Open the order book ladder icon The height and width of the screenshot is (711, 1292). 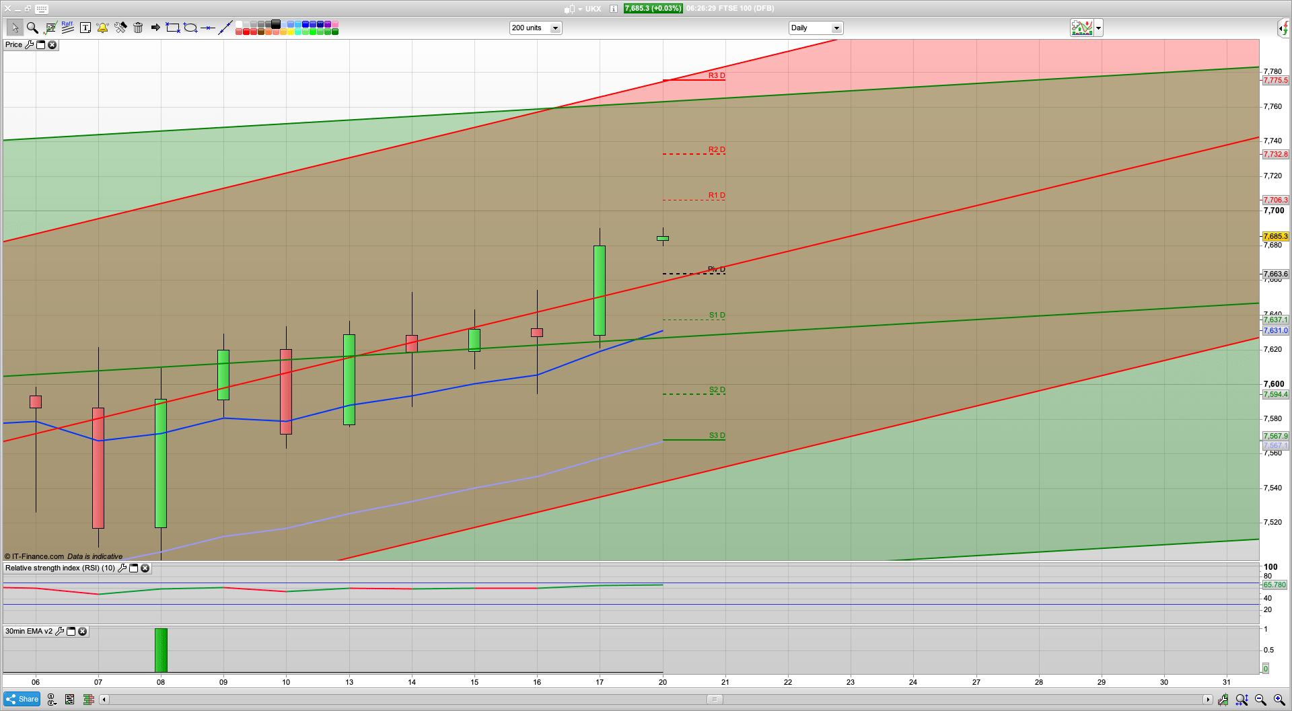point(88,700)
